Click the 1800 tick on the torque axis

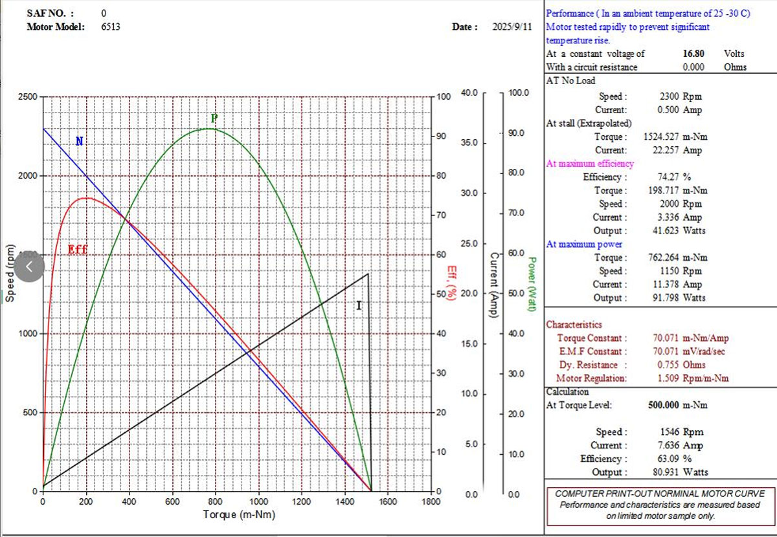431,501
